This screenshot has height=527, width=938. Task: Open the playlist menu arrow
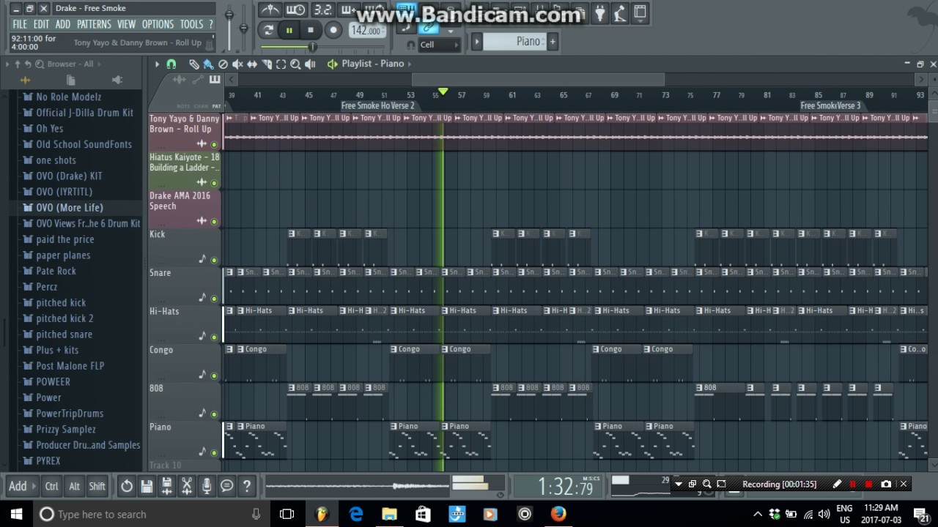tap(157, 64)
